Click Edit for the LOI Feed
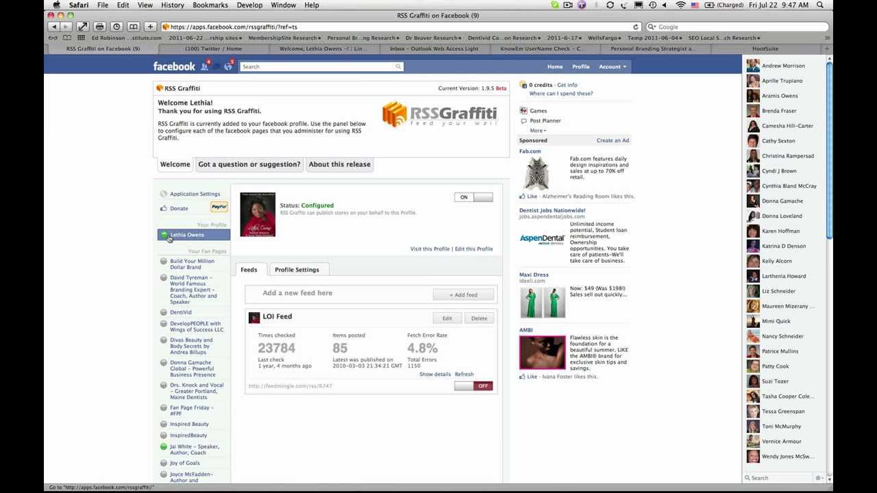This screenshot has width=877, height=493. [x=447, y=318]
